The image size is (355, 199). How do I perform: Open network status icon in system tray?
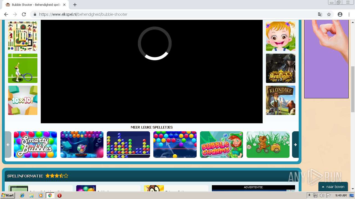[315, 195]
